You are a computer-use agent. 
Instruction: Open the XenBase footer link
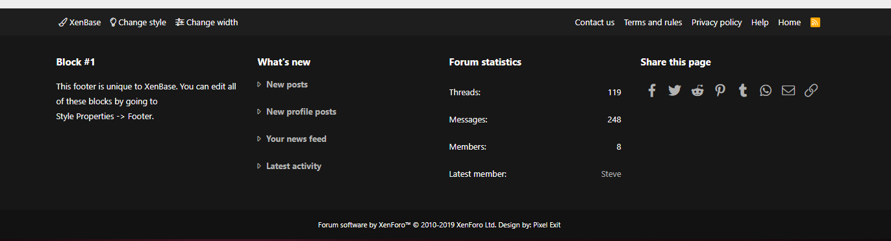click(x=80, y=22)
